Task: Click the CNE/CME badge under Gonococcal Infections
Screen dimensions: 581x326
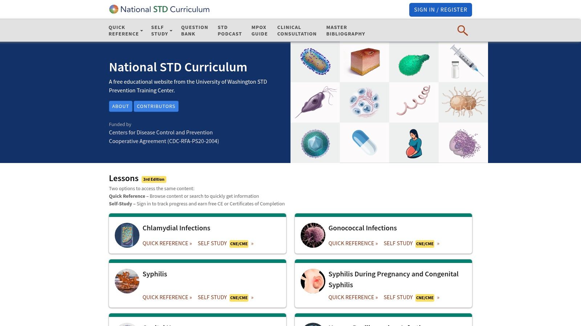Action: pos(425,244)
